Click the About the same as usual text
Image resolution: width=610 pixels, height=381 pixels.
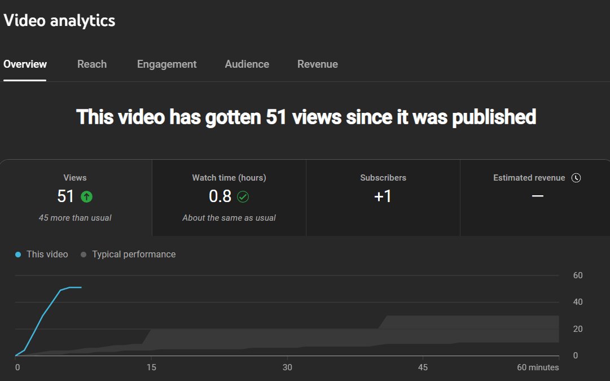click(x=229, y=218)
